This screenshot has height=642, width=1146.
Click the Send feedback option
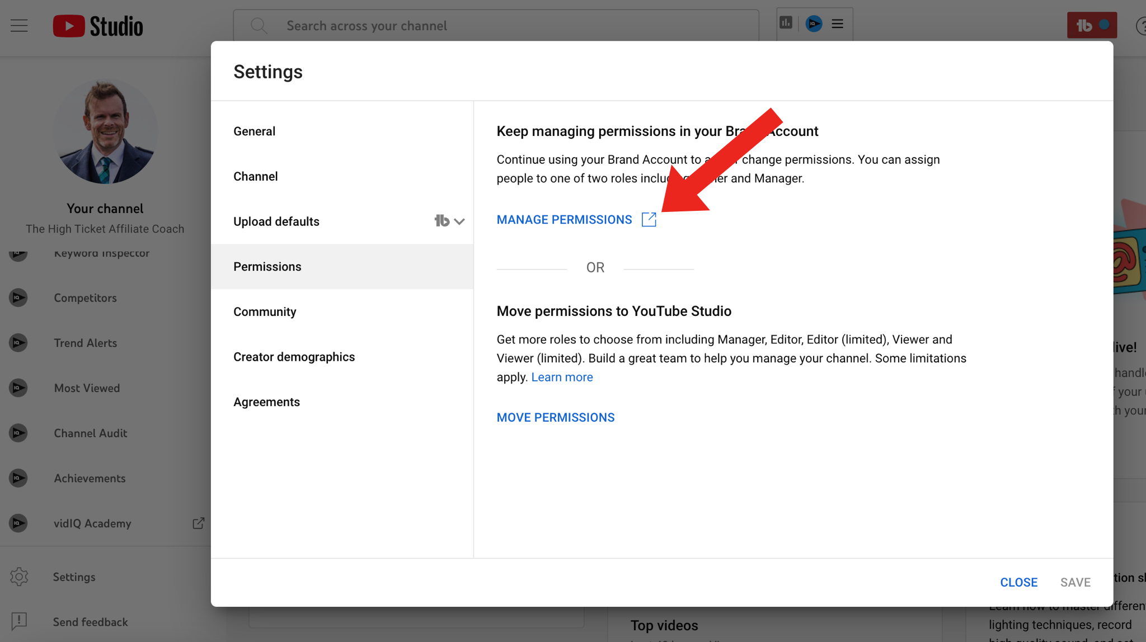click(x=90, y=621)
